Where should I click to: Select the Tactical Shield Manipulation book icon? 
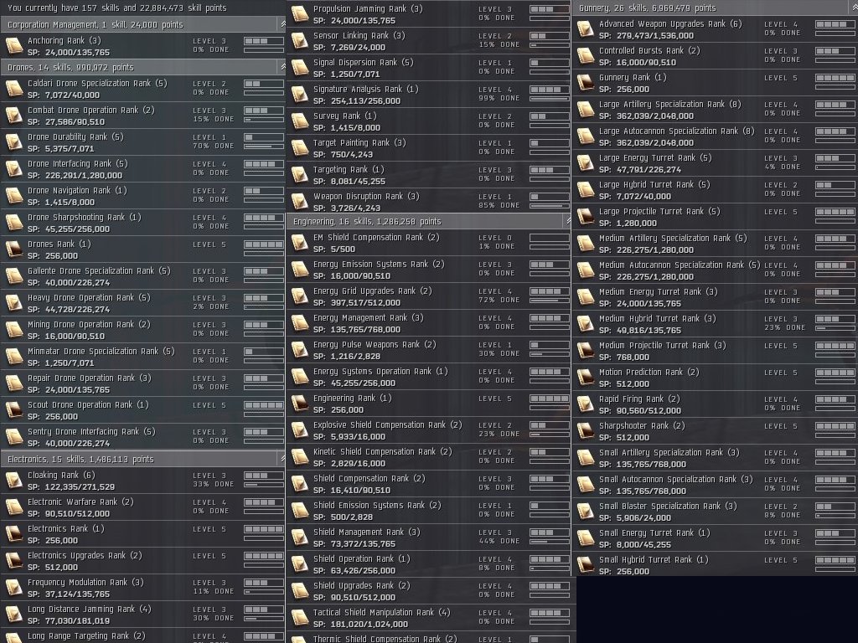[x=299, y=618]
